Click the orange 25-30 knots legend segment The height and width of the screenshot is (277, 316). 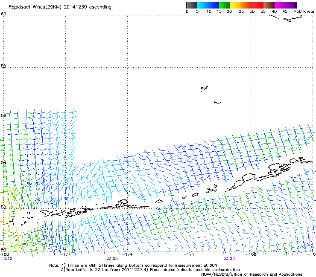click(247, 5)
